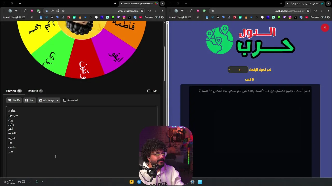The image size is (332, 186).
Task: Click the green shield extension with badge 1
Action: pyautogui.click(x=38, y=11)
